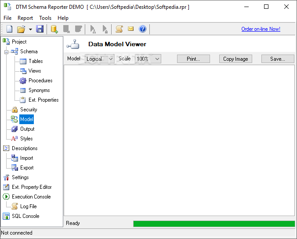297x239 pixels.
Task: Click the Not connected status text
Action: point(17,233)
